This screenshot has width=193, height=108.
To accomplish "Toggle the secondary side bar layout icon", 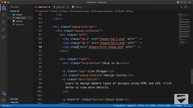I will [x=185, y=2].
